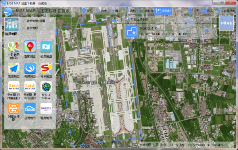Expand the 选择地图 dropdown arrow
Image resolution: width=238 pixels, height=150 pixels.
[x=18, y=34]
